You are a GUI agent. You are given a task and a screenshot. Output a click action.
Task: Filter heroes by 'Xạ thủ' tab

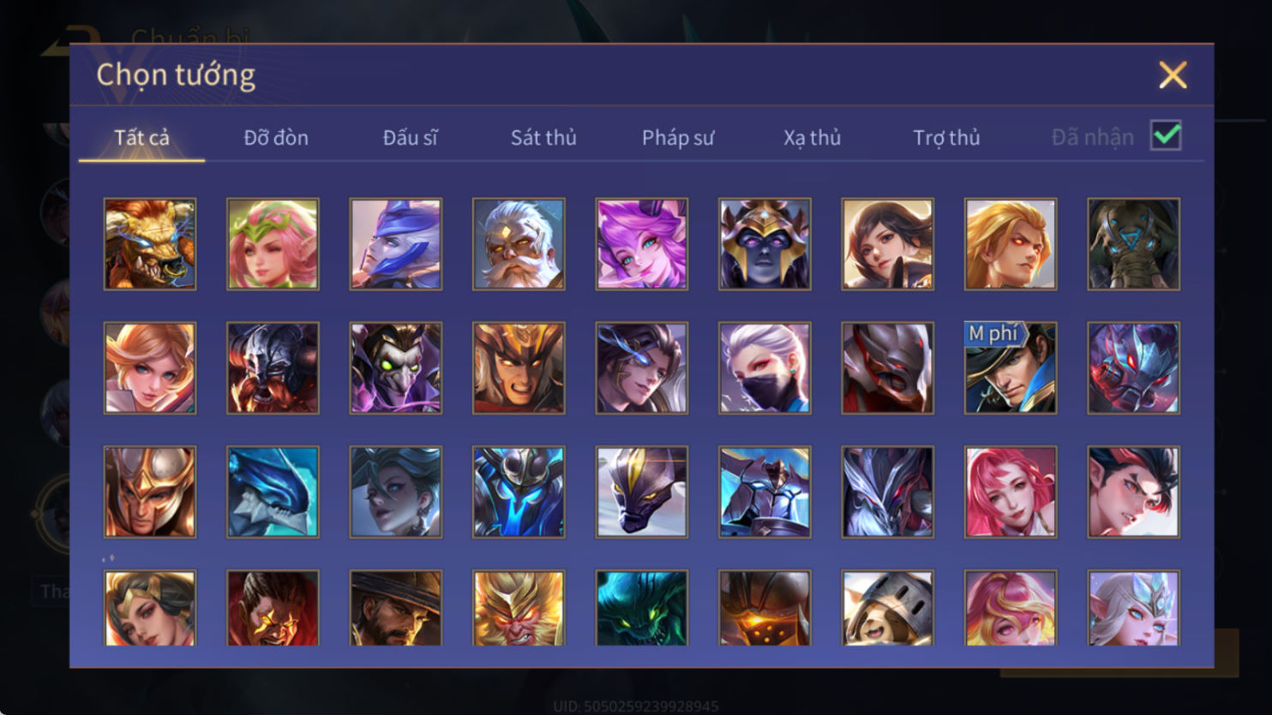point(812,138)
